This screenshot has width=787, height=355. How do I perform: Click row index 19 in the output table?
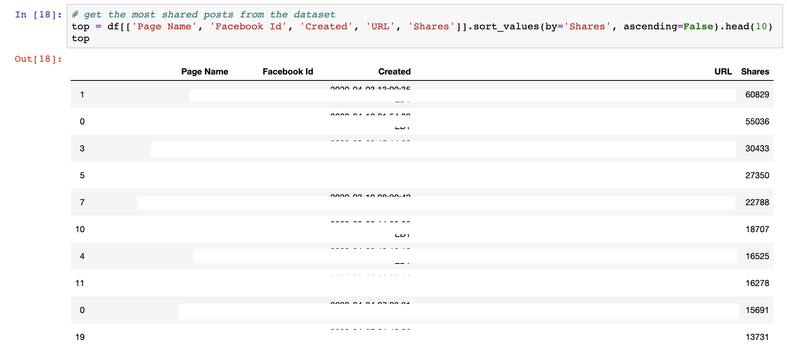(80, 337)
